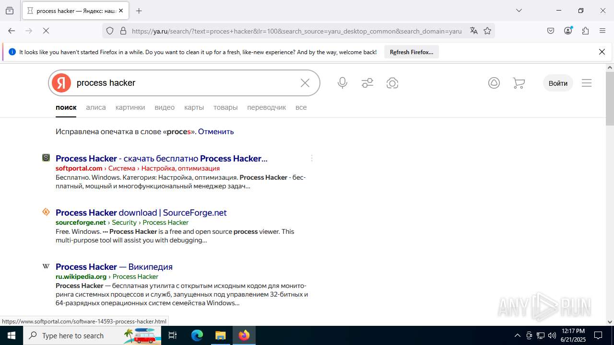List all tabs dropdown arrow
The height and width of the screenshot is (345, 614).
point(519,11)
